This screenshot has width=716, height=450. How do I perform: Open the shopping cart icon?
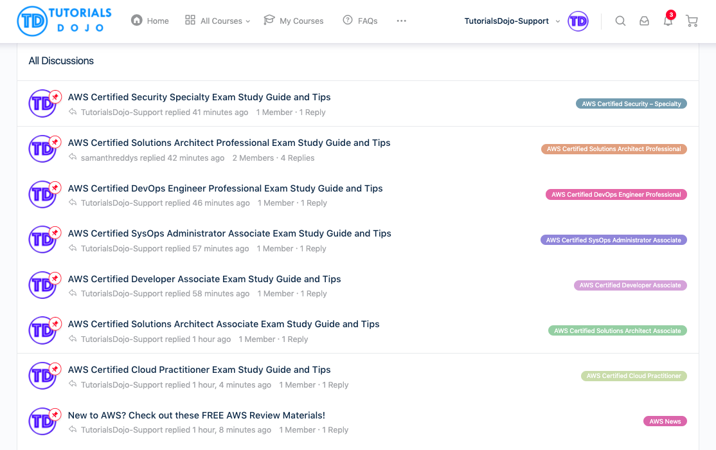[x=692, y=21]
